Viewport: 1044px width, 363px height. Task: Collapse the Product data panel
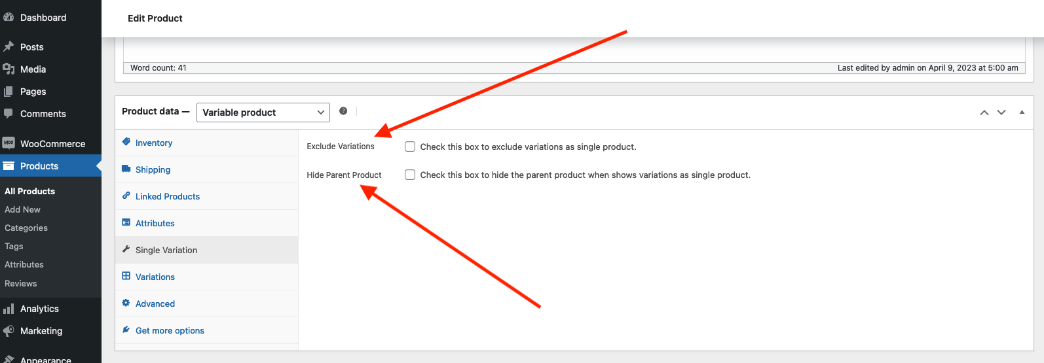pos(1022,112)
